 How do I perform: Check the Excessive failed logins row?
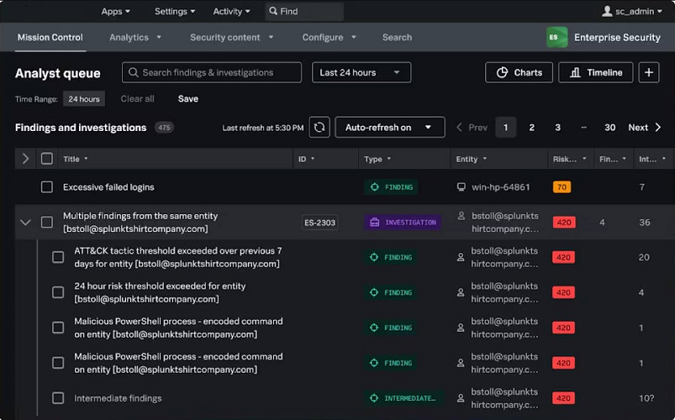47,187
